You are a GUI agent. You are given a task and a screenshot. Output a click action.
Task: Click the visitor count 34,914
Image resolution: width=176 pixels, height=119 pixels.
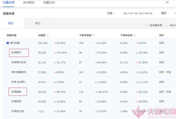(42, 82)
